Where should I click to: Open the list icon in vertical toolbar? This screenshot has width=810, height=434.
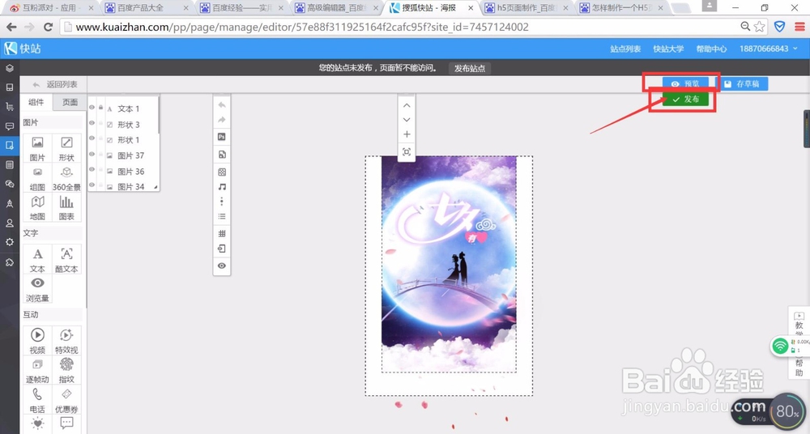(x=222, y=216)
